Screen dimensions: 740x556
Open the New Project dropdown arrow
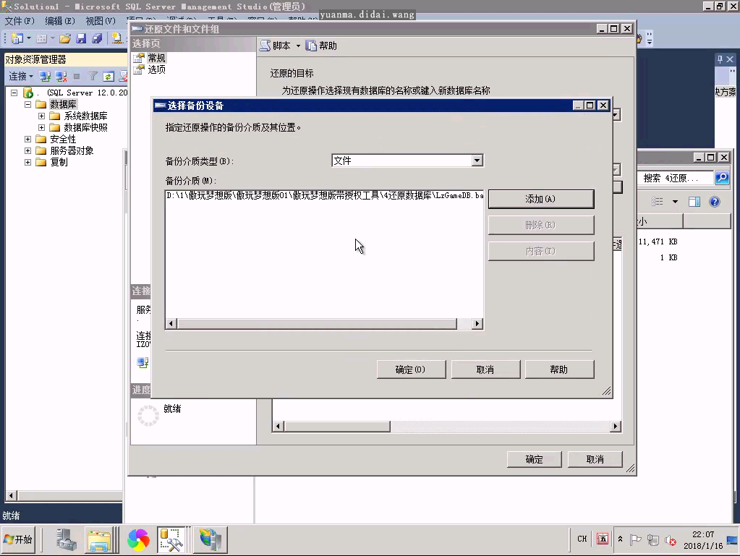point(28,38)
